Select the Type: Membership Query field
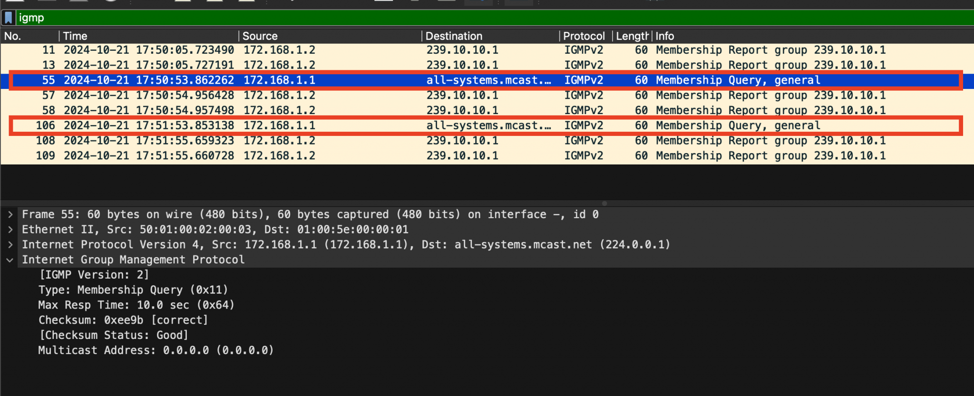This screenshot has width=974, height=396. (x=133, y=290)
